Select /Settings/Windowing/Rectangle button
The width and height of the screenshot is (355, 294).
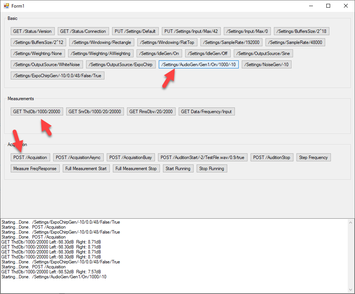(x=102, y=42)
